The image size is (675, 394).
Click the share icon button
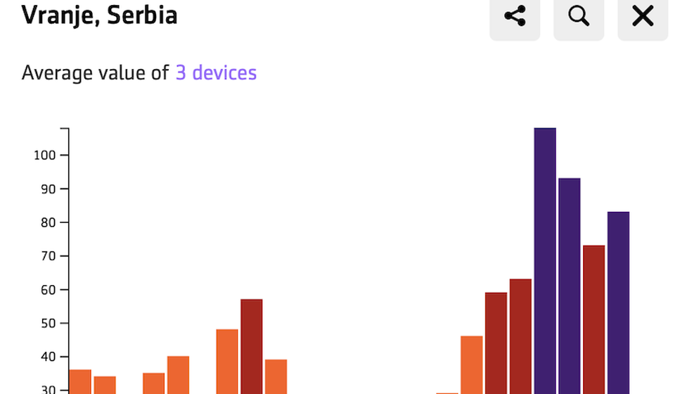pyautogui.click(x=515, y=16)
